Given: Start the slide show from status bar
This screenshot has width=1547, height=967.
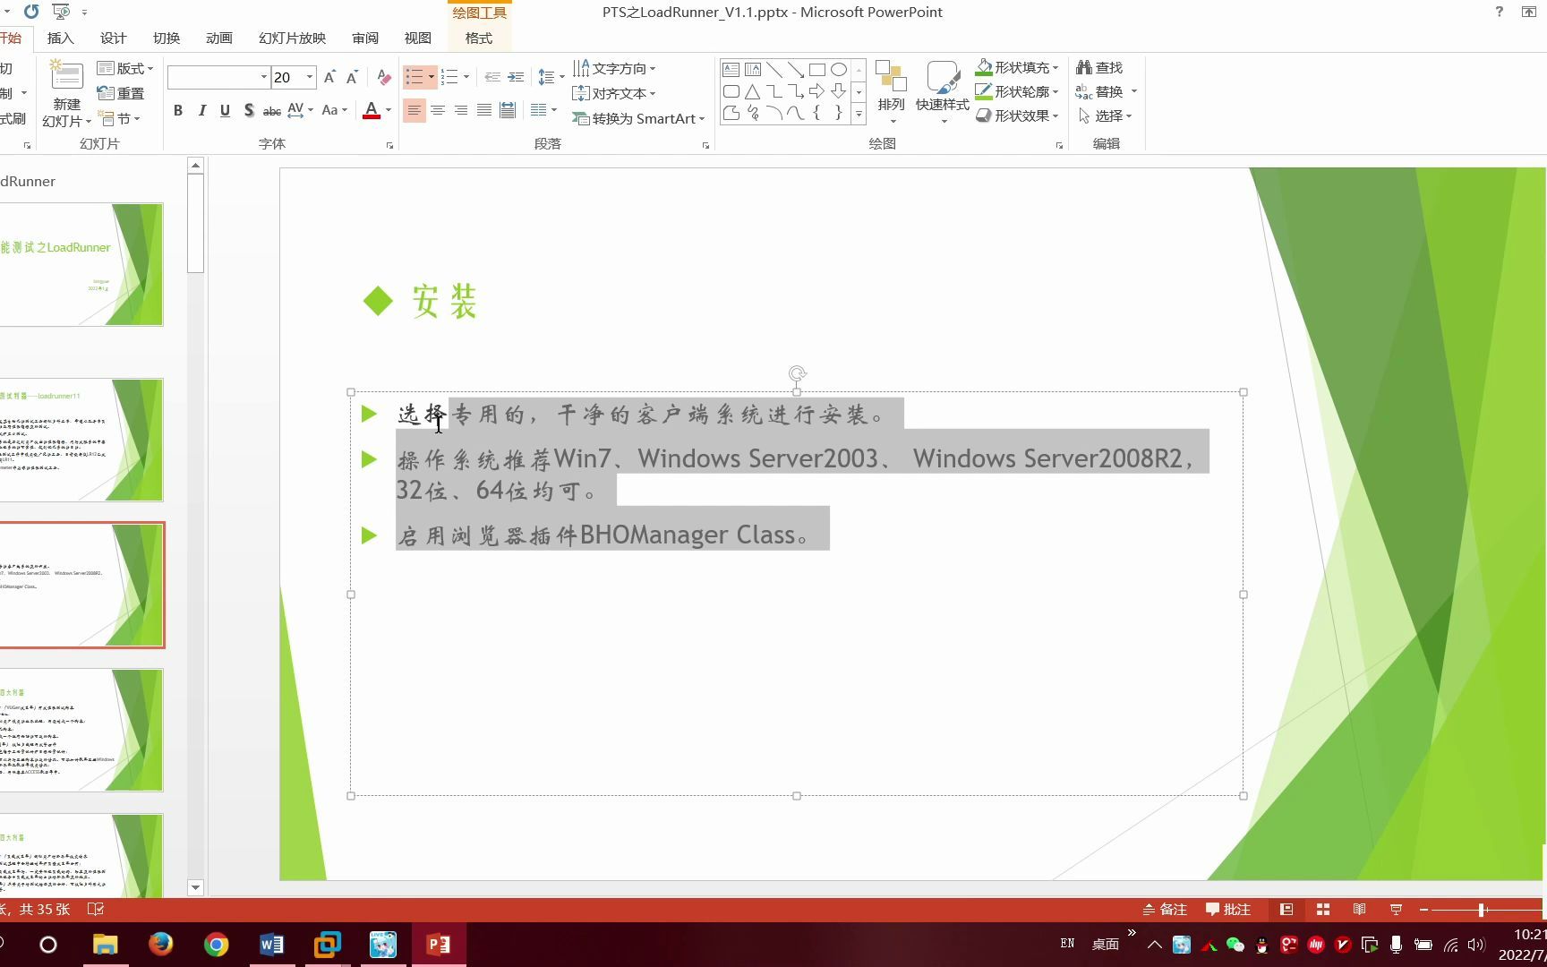Looking at the screenshot, I should (x=1396, y=910).
